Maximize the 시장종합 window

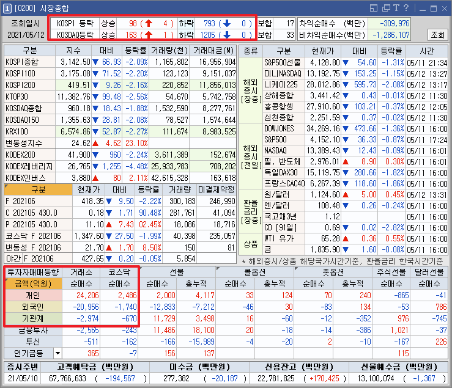434,9
